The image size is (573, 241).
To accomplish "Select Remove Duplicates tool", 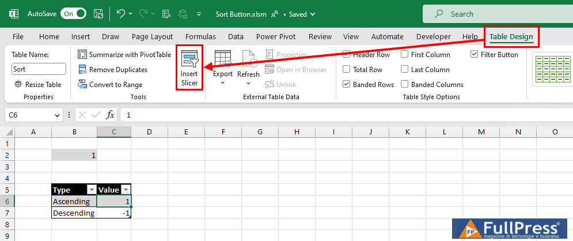I will (x=112, y=70).
